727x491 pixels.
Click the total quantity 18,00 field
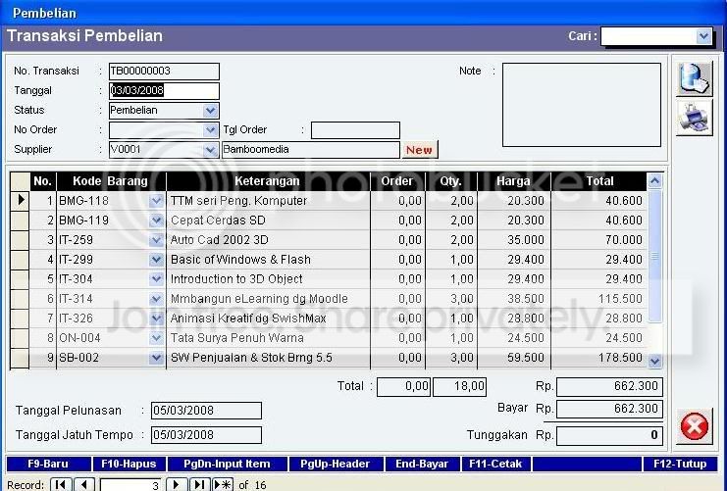[x=459, y=387]
